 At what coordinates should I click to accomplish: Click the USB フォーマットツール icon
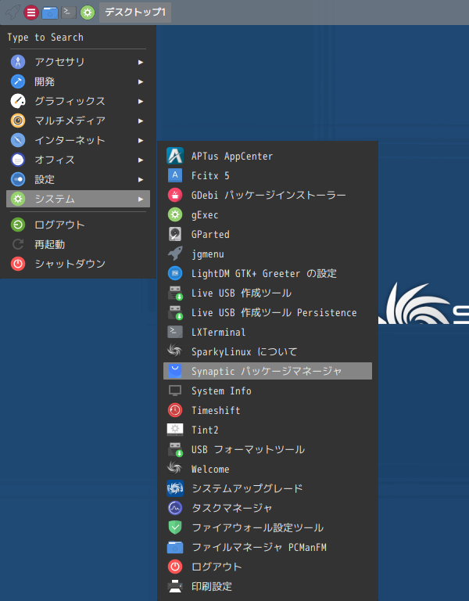click(175, 449)
